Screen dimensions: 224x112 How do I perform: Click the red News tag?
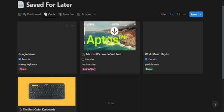point(23,69)
